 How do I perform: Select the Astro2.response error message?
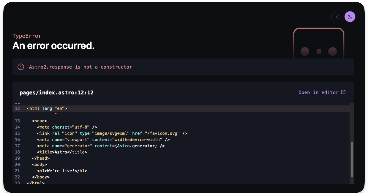tap(80, 67)
